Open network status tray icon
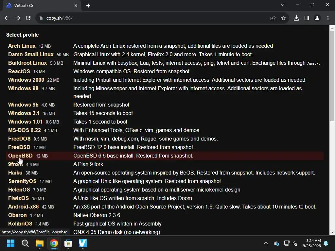335x251 pixels. tap(287, 243)
